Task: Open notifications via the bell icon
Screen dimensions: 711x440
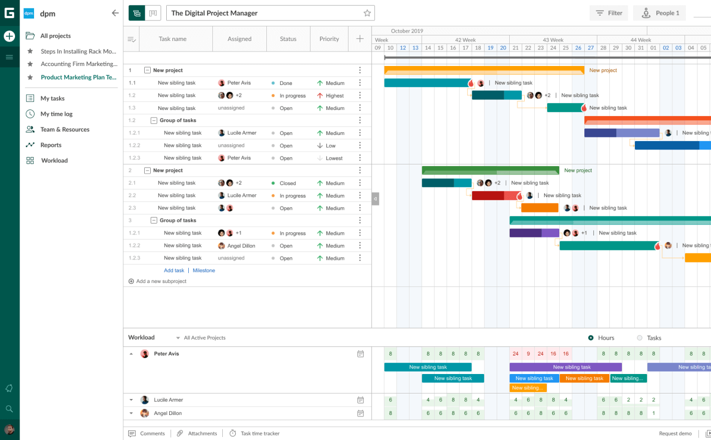Action: pyautogui.click(x=9, y=388)
